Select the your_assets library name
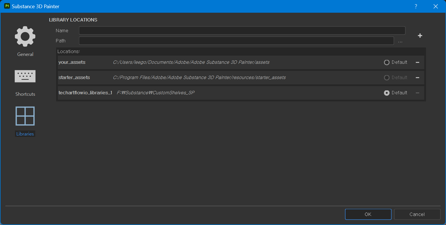 [72, 62]
